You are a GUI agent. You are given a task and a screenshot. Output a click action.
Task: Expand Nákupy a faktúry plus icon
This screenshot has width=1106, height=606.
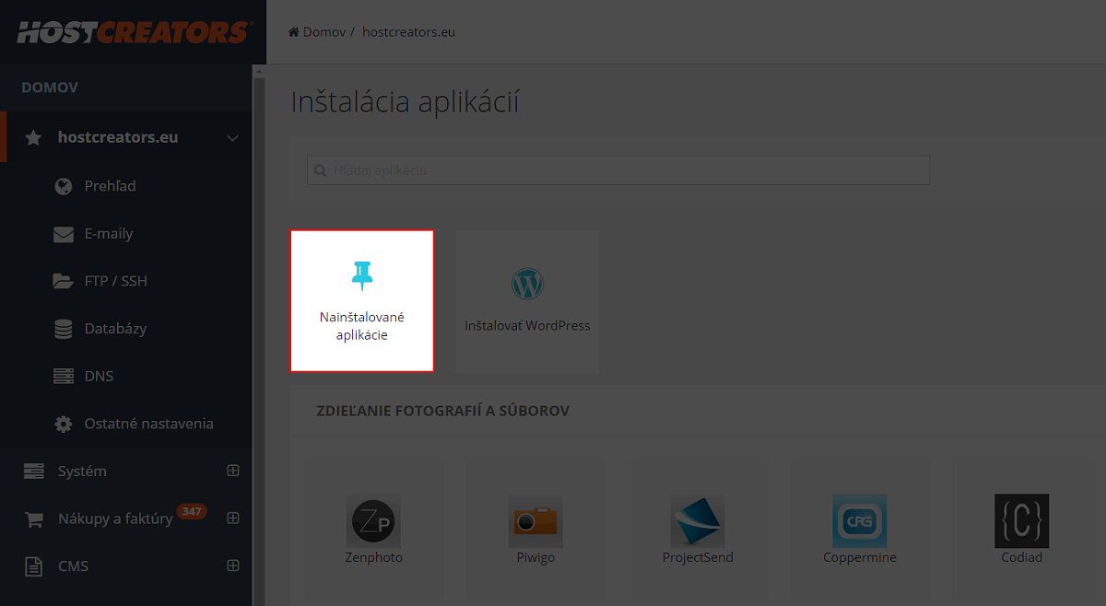pyautogui.click(x=233, y=518)
